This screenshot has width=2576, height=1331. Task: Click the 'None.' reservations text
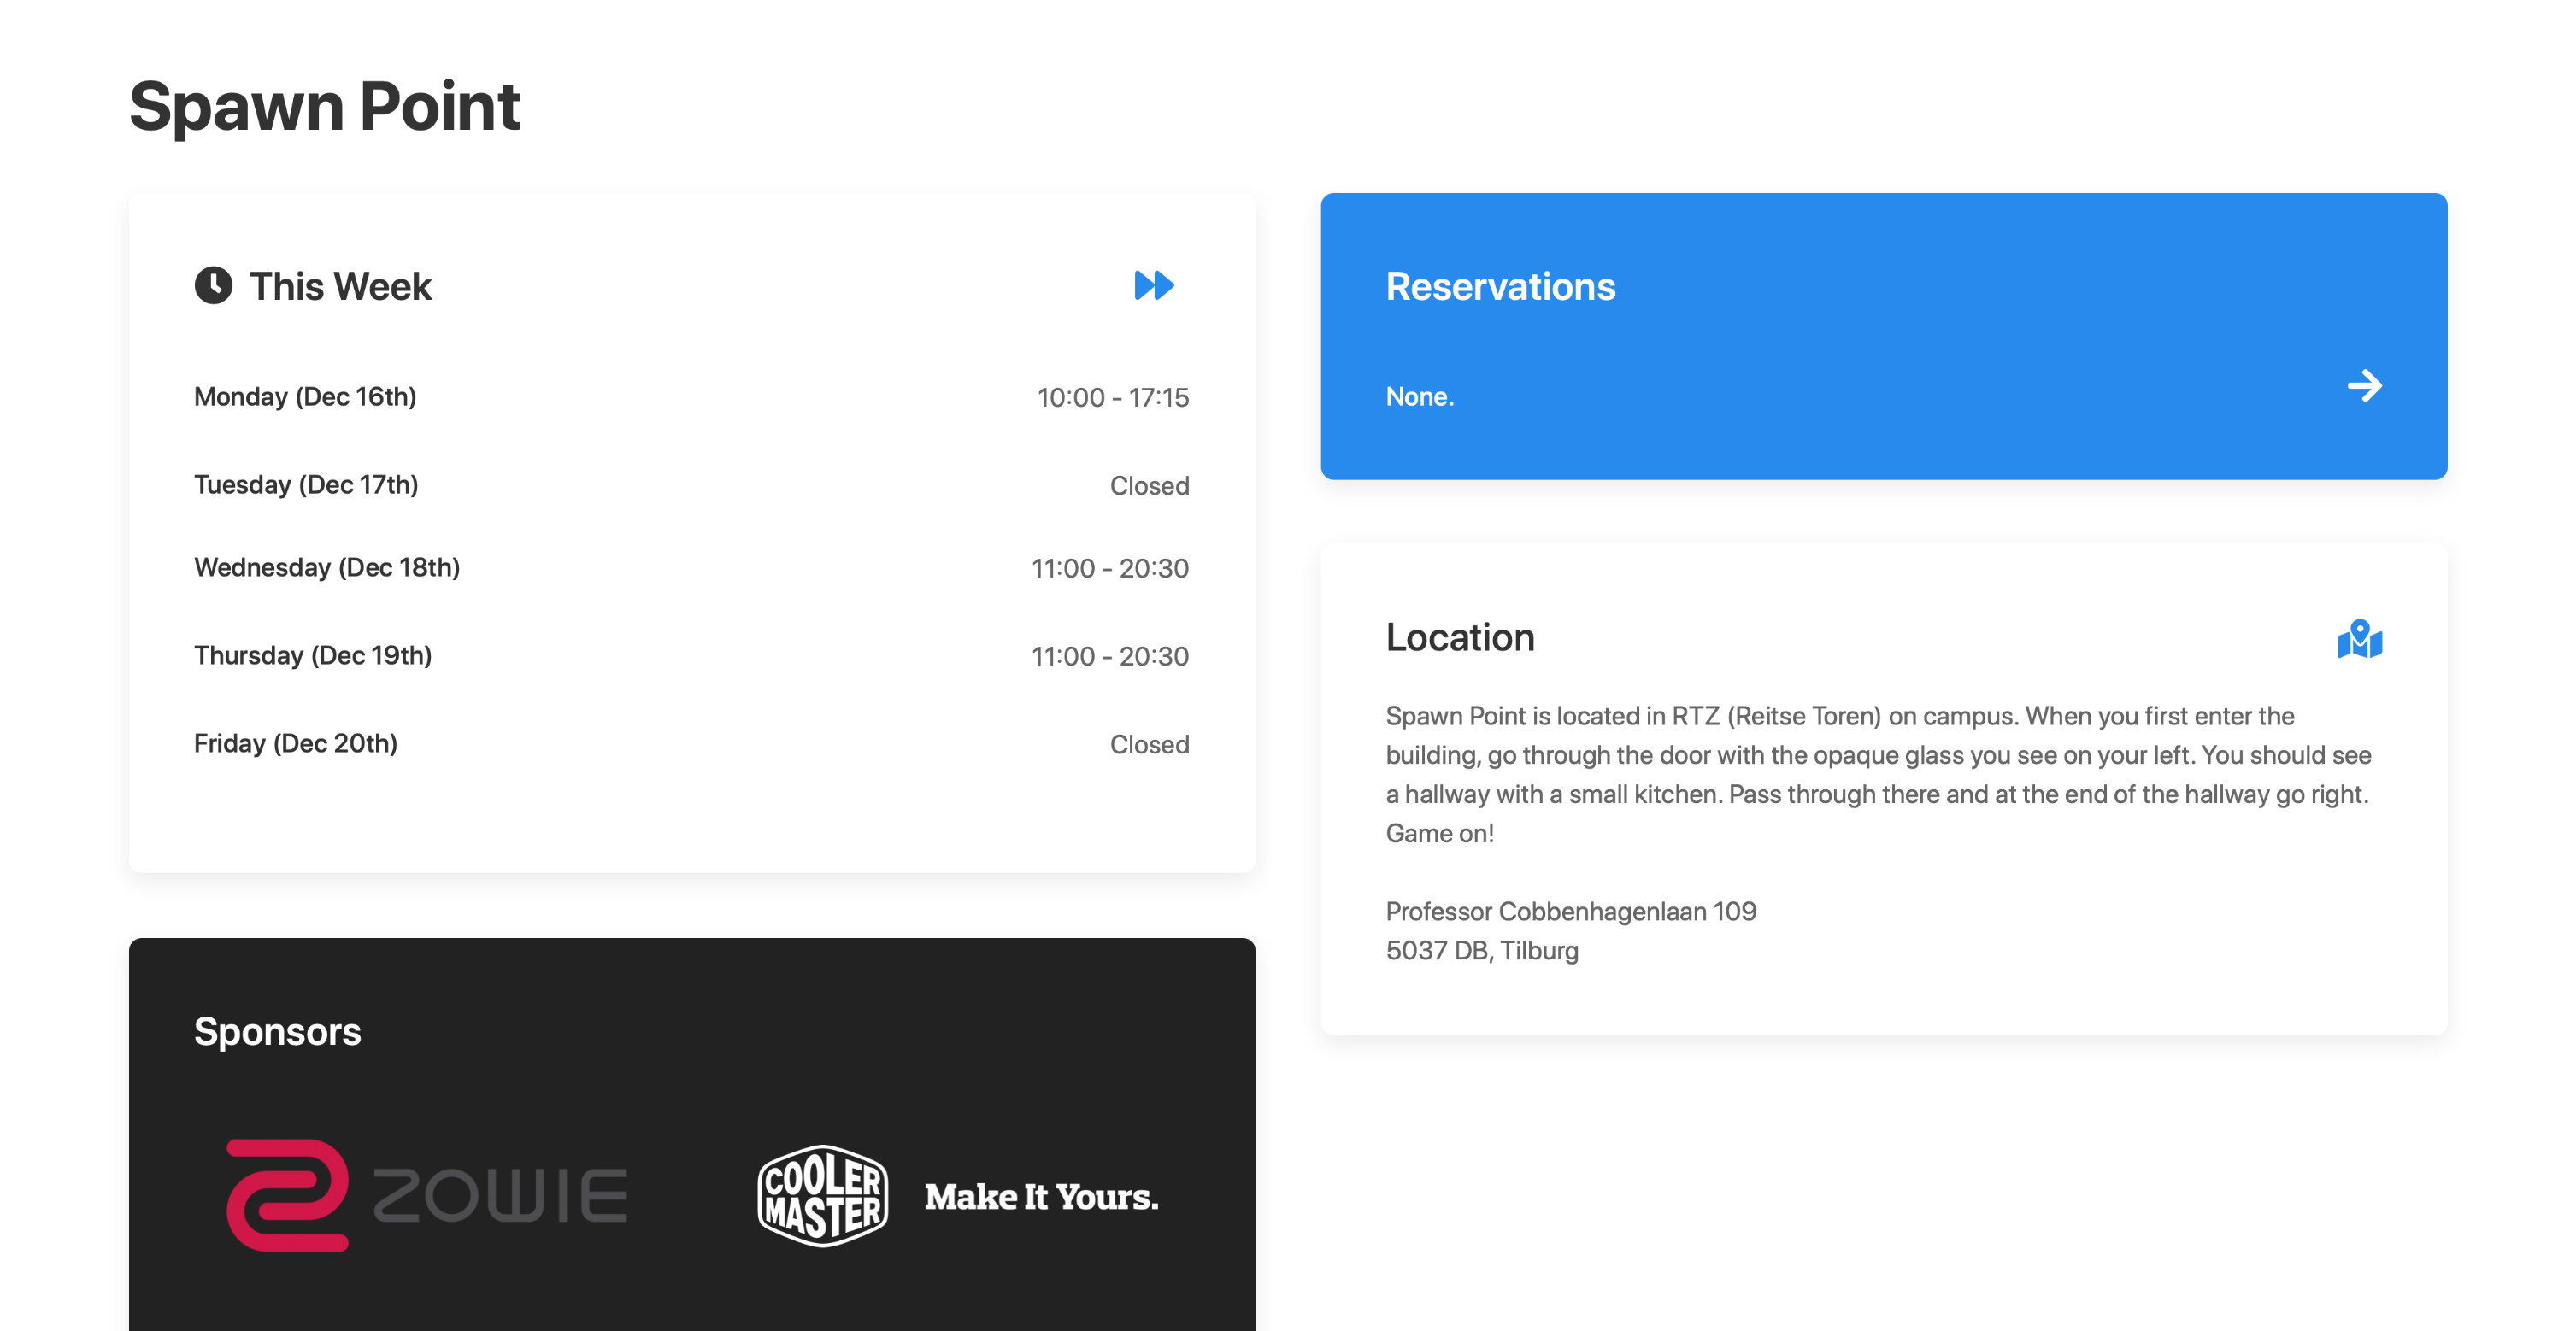click(1419, 396)
